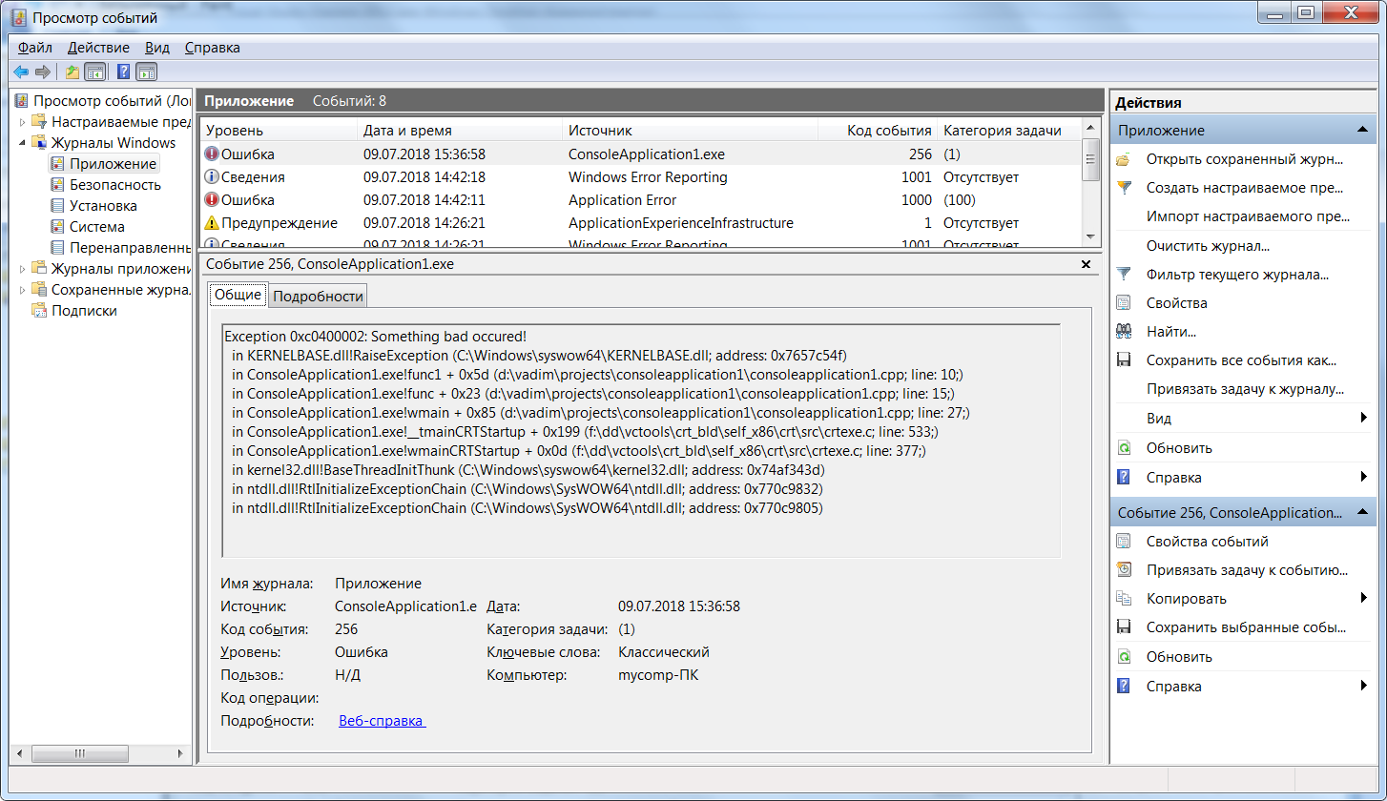
Task: Open the lower Справка submenu arrow in Actions
Action: click(x=1364, y=687)
